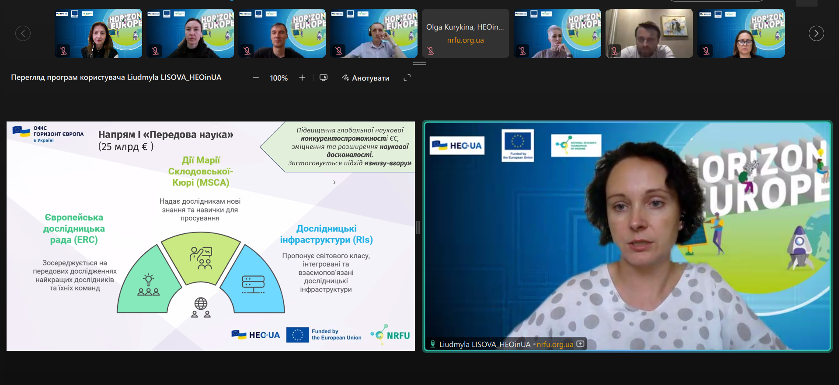Click muted mic icon on Olga Kurykina tile
Image resolution: width=839 pixels, height=385 pixels.
pos(431,51)
